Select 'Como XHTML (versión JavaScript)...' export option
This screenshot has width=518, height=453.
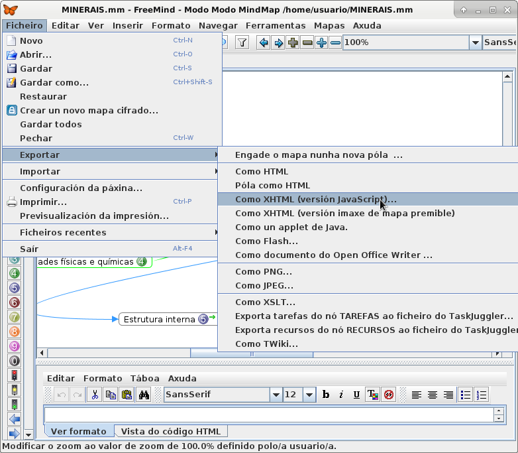[x=316, y=199]
